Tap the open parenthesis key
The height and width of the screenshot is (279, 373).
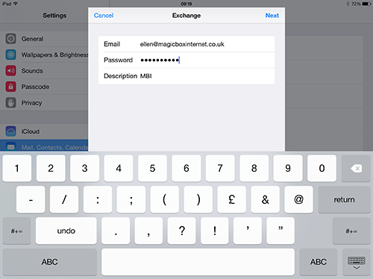coord(165,199)
